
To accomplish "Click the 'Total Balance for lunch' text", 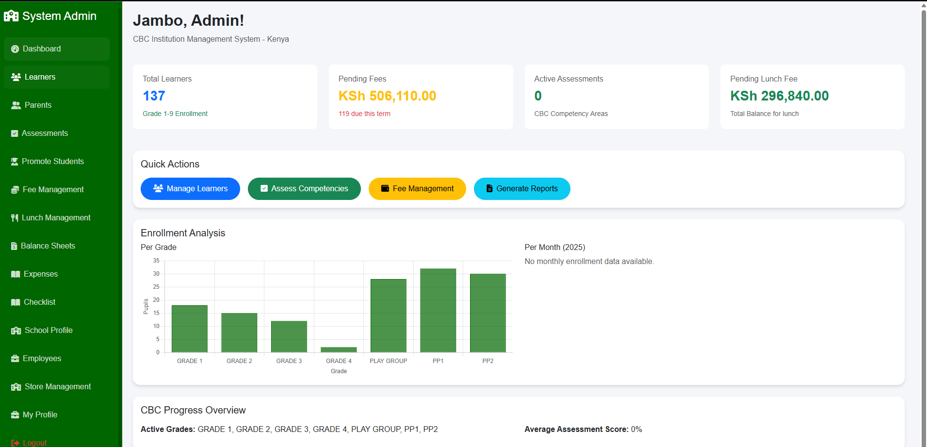I will point(764,114).
